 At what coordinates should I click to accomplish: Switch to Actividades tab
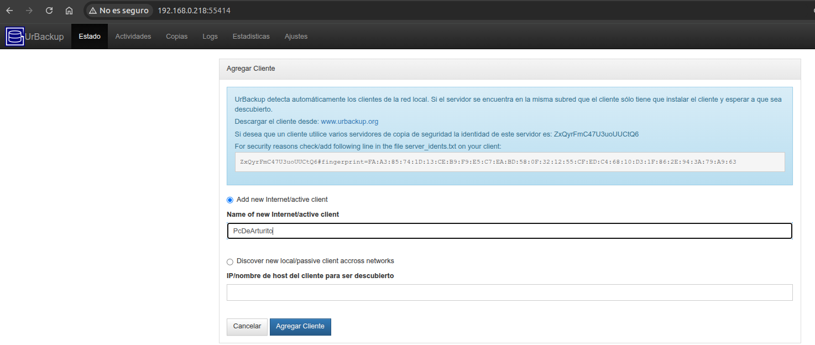pyautogui.click(x=133, y=36)
